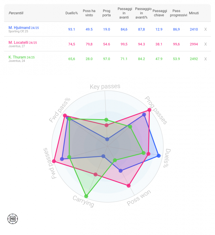Sort by the Minuti column header

pyautogui.click(x=194, y=13)
